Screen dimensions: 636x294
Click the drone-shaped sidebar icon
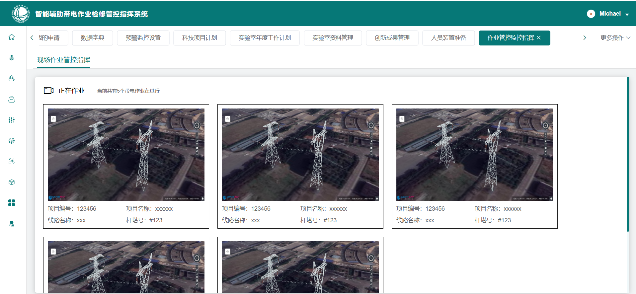(12, 161)
